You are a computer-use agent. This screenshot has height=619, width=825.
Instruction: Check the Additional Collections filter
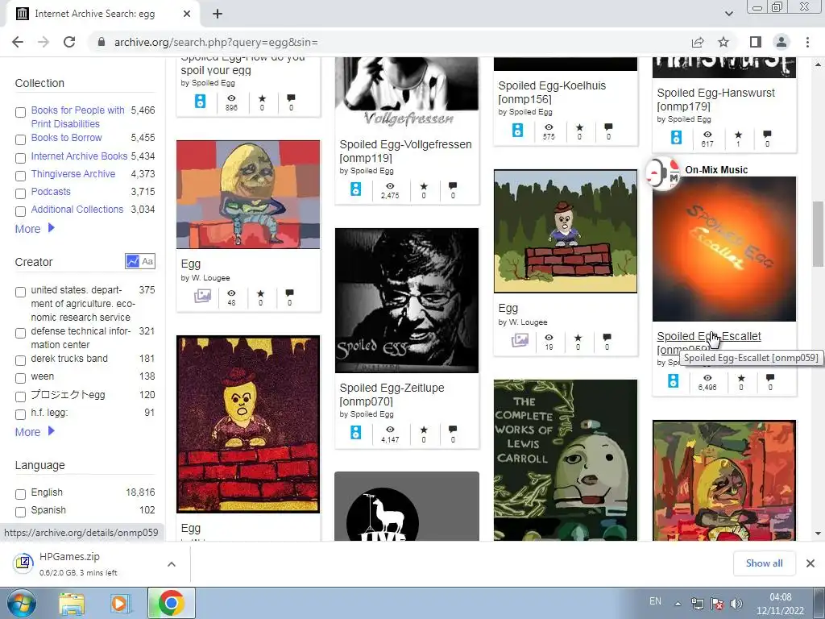(20, 212)
